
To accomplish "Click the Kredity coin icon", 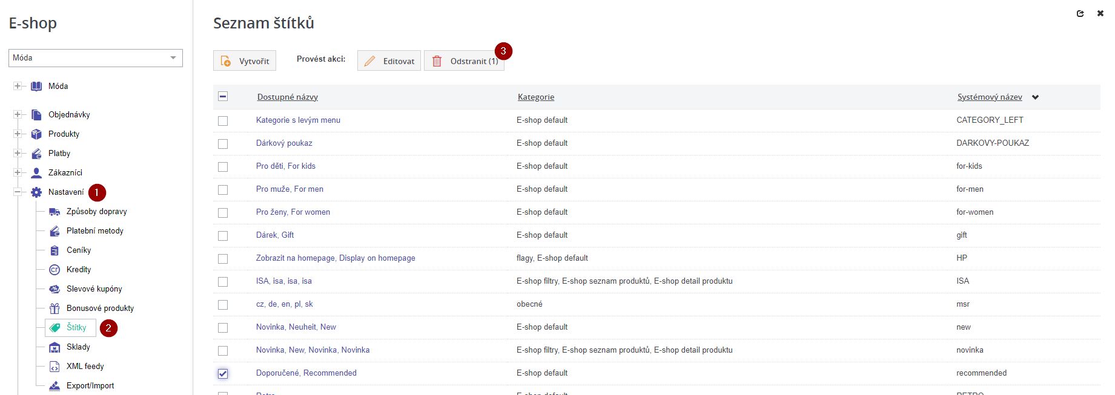I will [55, 270].
